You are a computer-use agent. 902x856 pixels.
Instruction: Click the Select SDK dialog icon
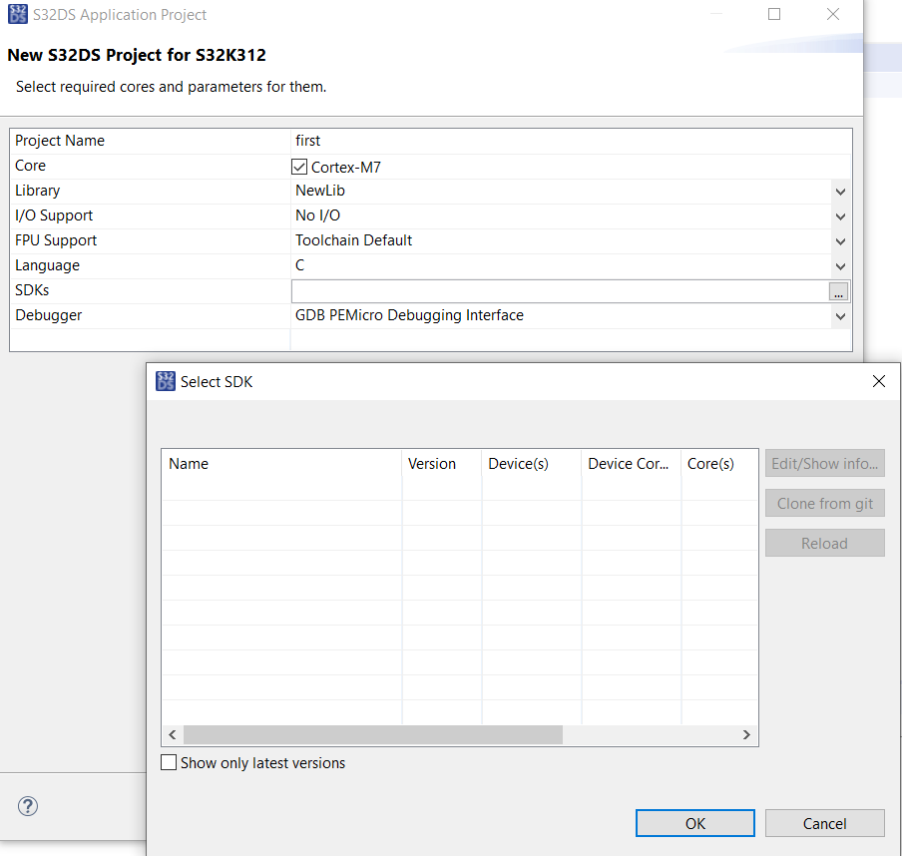(166, 381)
